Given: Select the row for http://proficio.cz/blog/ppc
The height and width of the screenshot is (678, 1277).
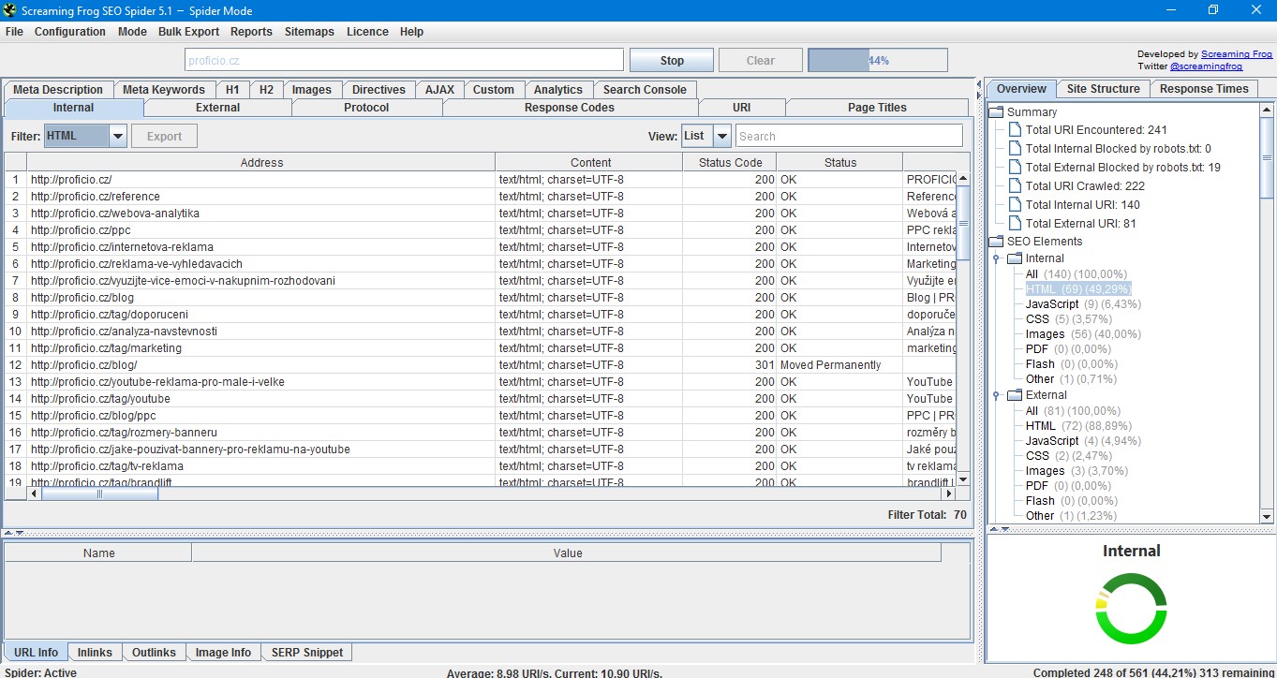Looking at the screenshot, I should (x=480, y=416).
